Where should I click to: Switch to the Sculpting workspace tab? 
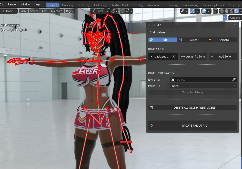pyautogui.click(x=83, y=5)
